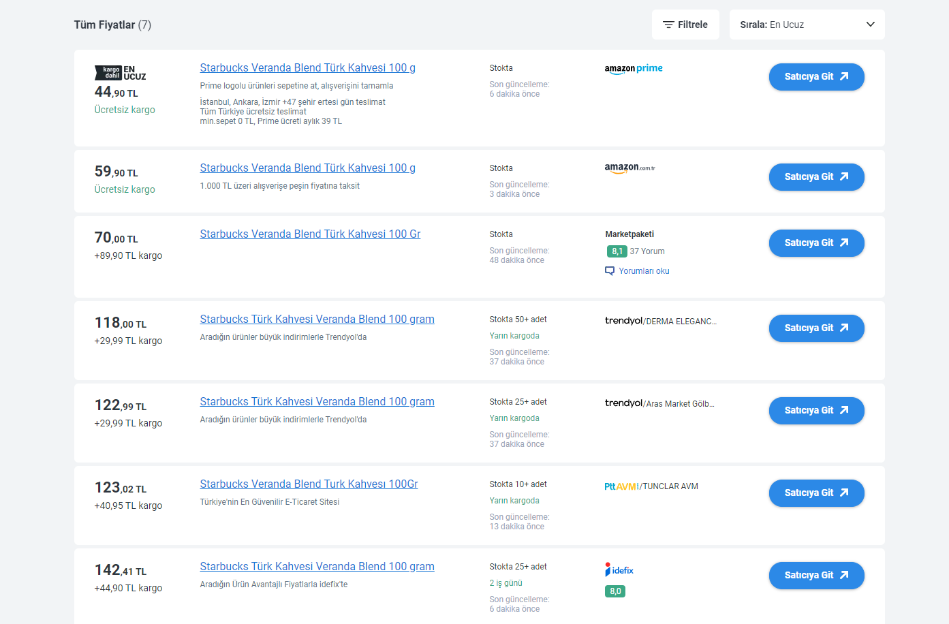The height and width of the screenshot is (624, 949).
Task: Click the Stokta 10+ adet stock text
Action: (x=518, y=484)
